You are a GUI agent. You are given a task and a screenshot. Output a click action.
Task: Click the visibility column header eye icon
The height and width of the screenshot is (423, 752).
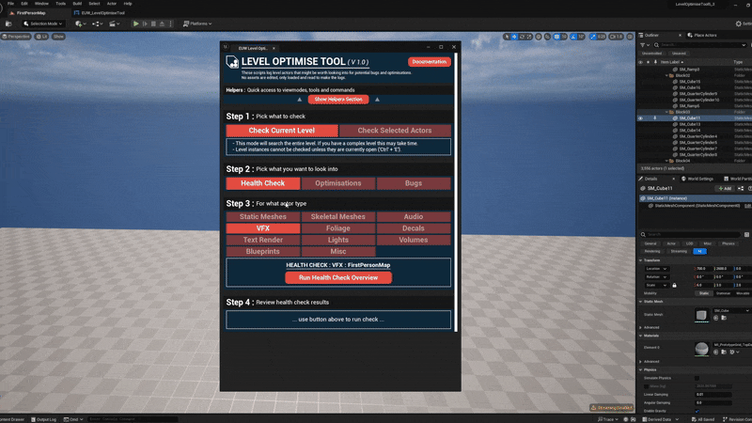641,62
